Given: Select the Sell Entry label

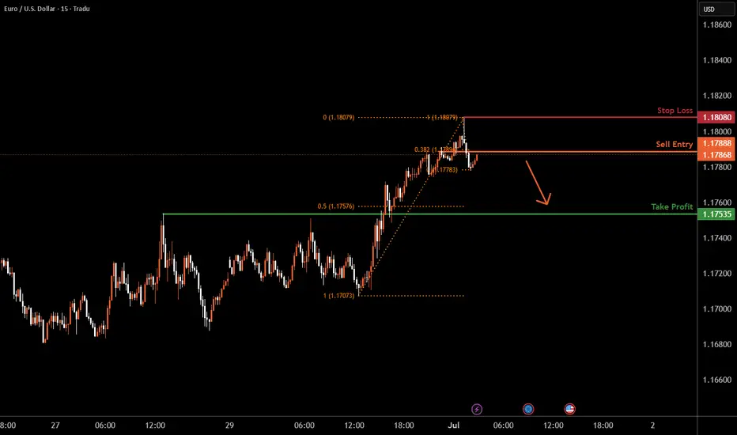Looking at the screenshot, I should coord(674,145).
